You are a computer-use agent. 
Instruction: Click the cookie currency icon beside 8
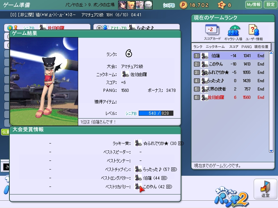click(221, 5)
